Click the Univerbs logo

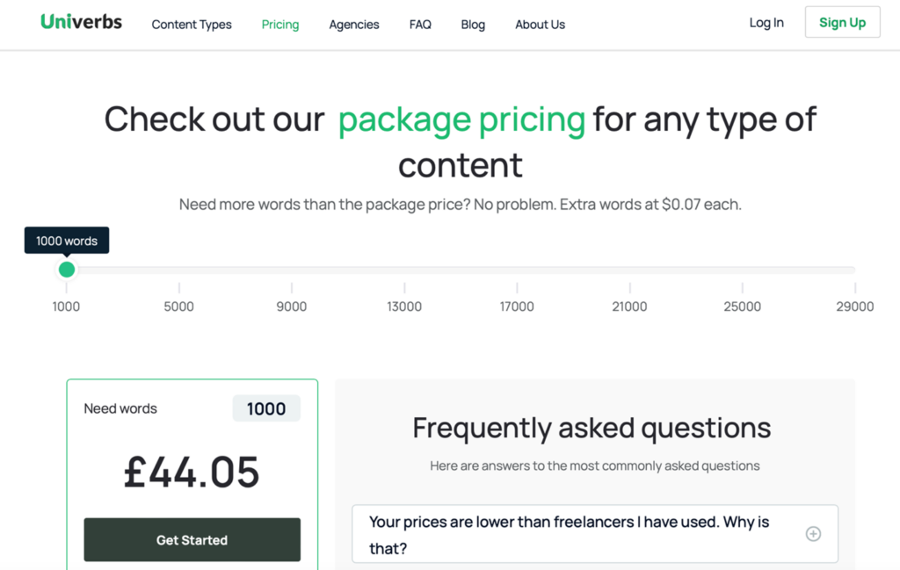[x=81, y=22]
